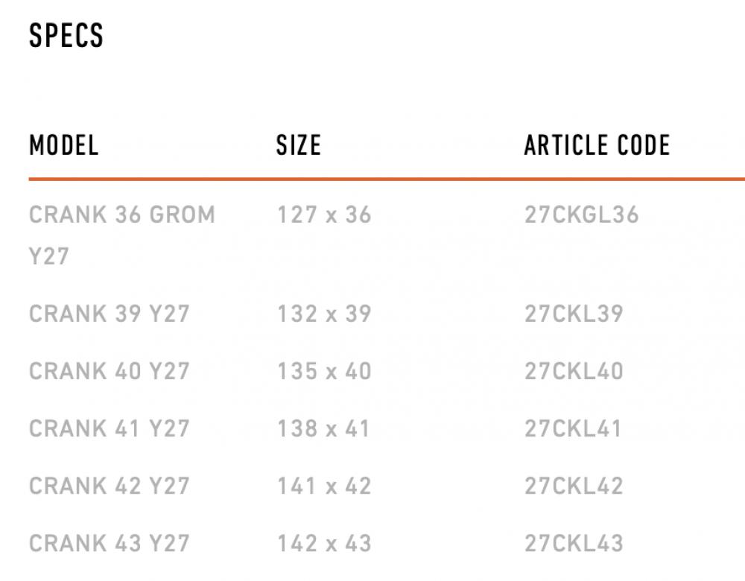Select the SIZE column header
745x581 pixels.
tap(299, 145)
